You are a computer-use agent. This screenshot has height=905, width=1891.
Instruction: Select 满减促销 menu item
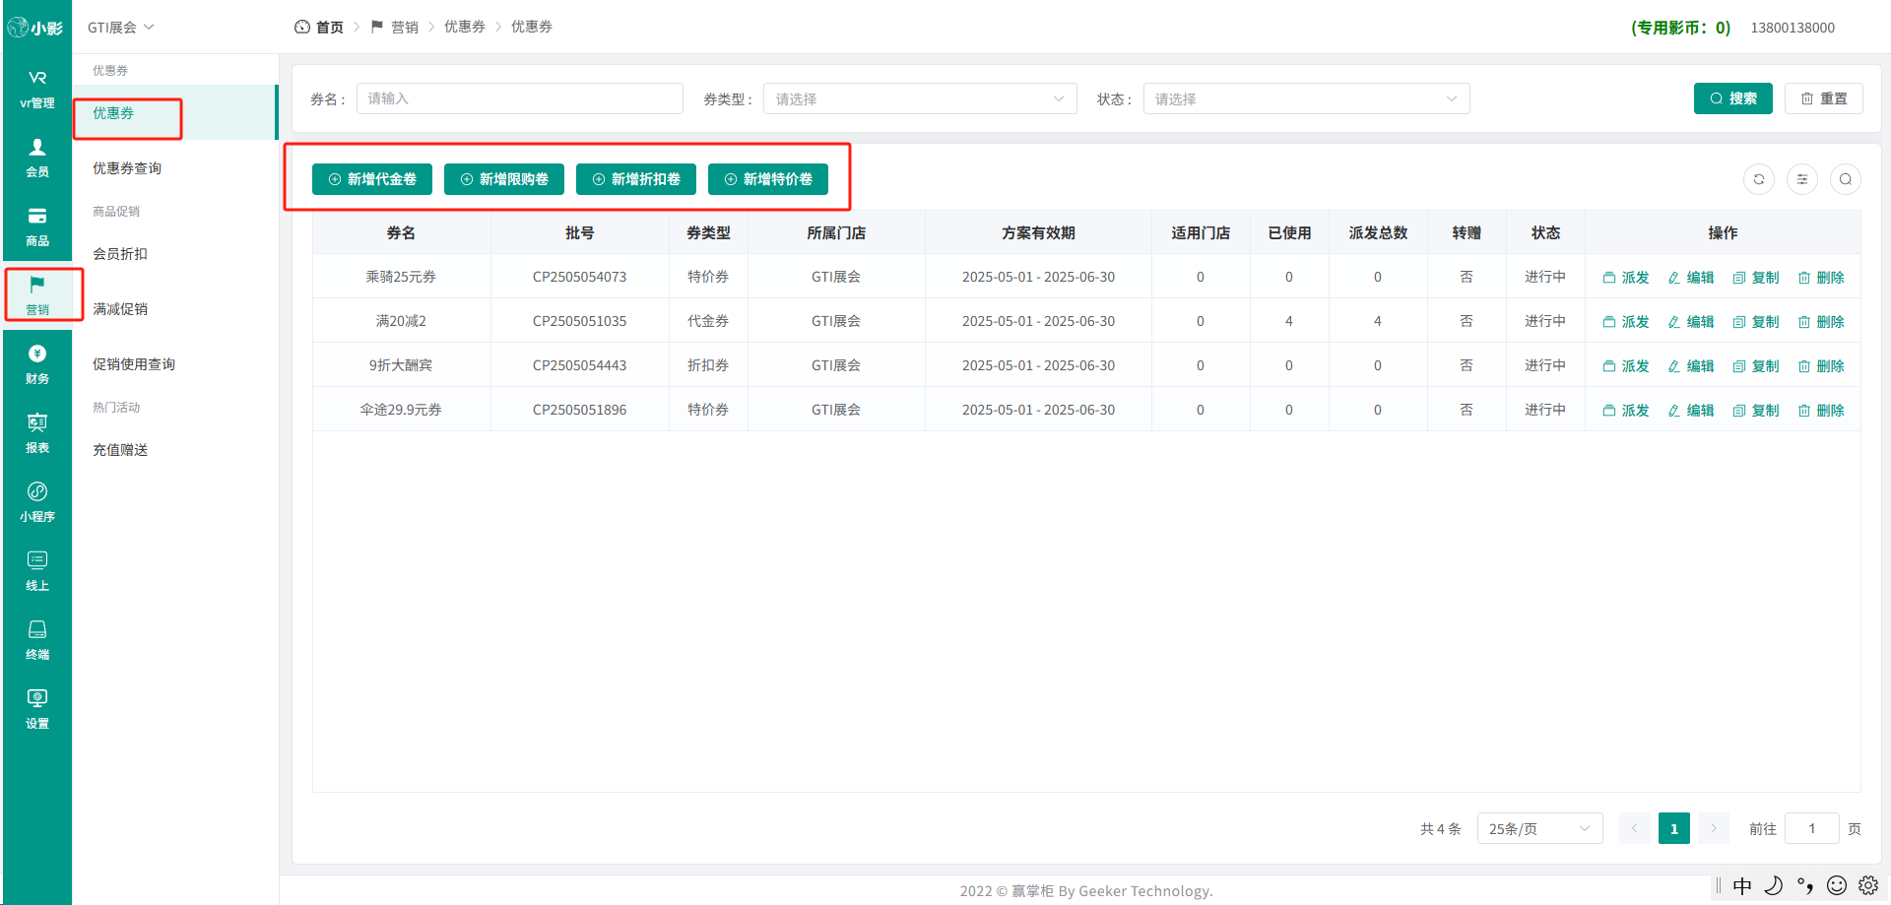[120, 309]
